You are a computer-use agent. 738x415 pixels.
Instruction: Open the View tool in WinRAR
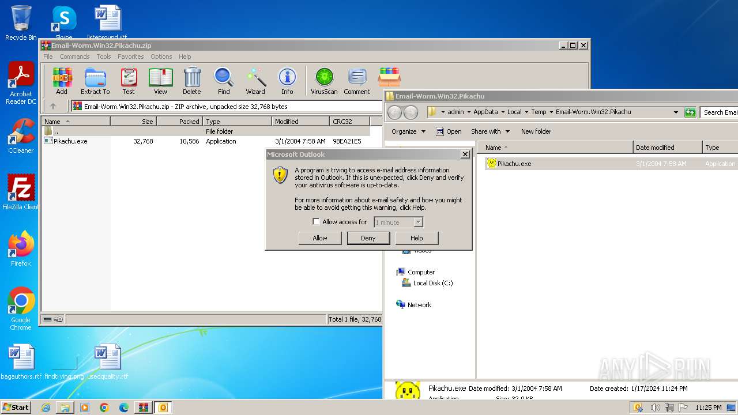pyautogui.click(x=160, y=81)
